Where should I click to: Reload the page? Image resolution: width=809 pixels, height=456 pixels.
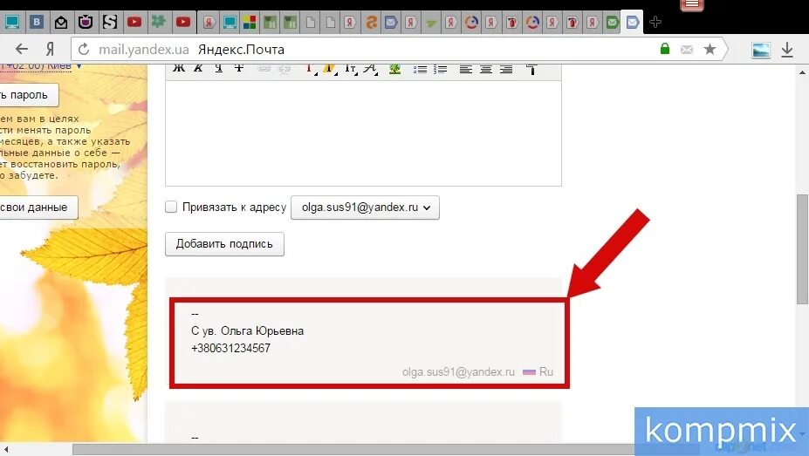[84, 50]
